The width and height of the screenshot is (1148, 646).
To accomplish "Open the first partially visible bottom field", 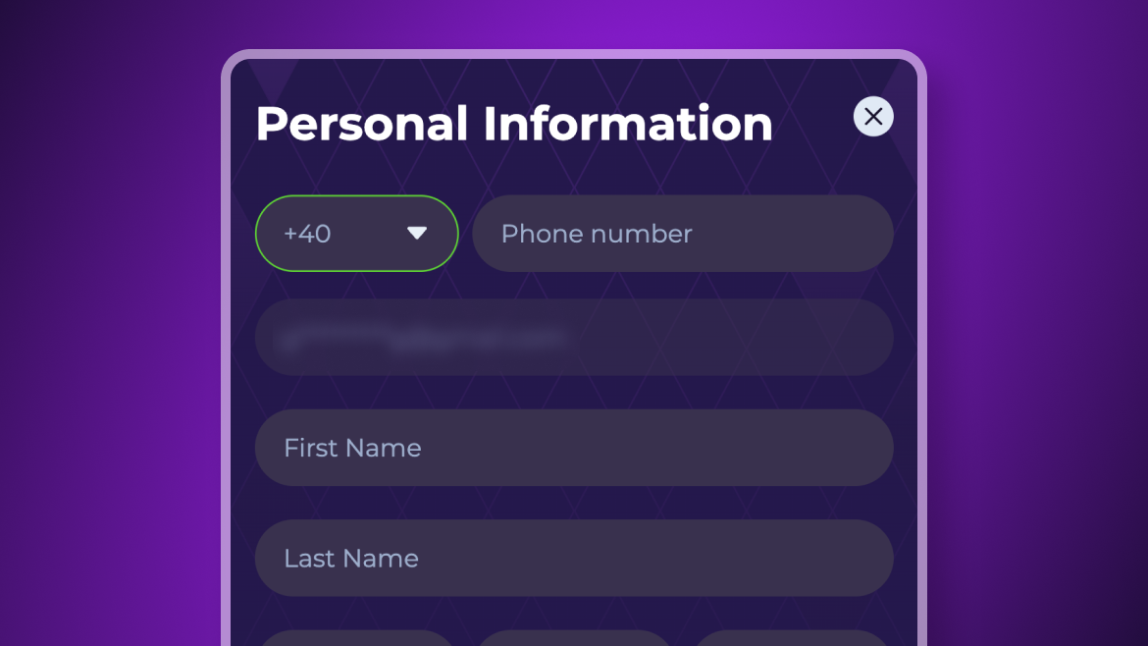I will click(356, 638).
